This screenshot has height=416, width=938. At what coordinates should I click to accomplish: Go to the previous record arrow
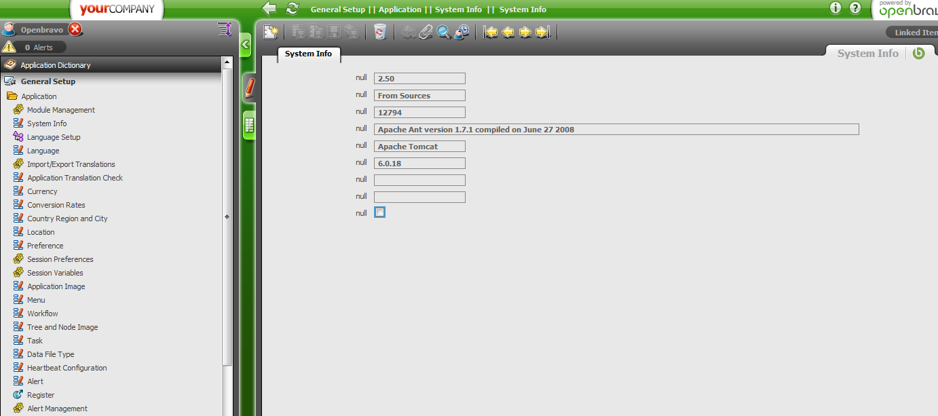pos(508,32)
